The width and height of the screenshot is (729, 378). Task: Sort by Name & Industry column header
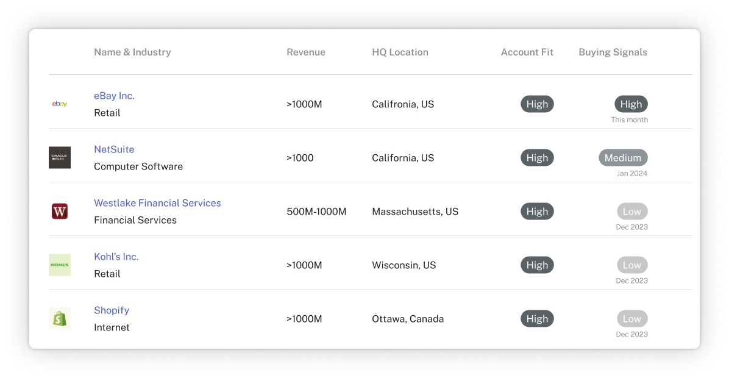pyautogui.click(x=132, y=52)
